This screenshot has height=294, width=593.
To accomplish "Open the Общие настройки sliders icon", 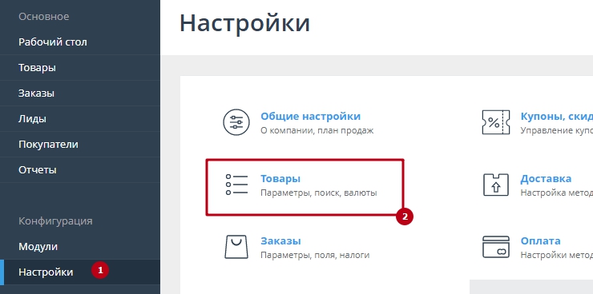I will click(x=236, y=122).
